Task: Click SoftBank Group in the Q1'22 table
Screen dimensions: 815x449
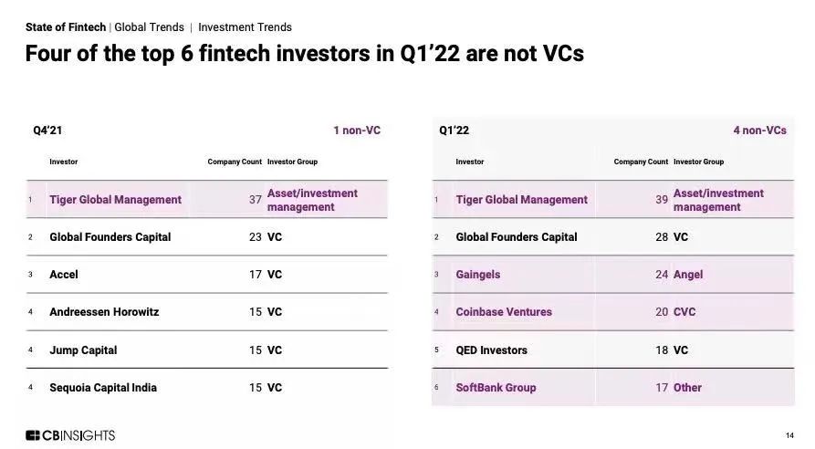Action: coord(496,388)
